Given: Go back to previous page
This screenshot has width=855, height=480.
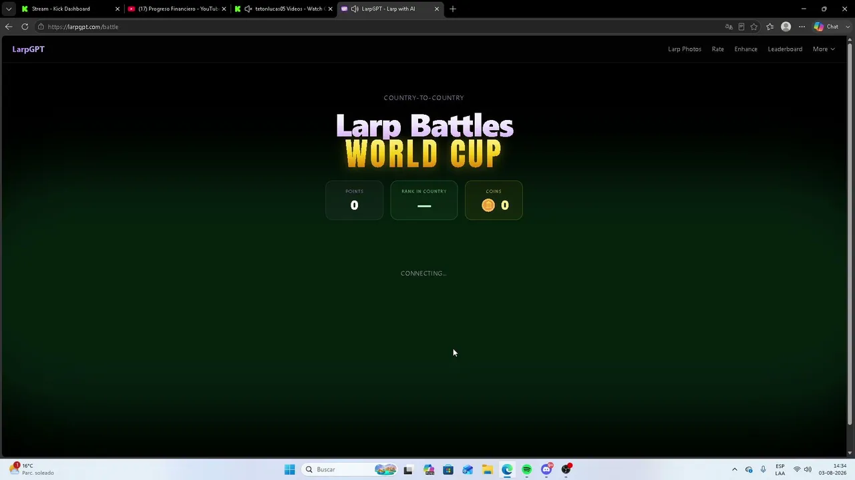Looking at the screenshot, I should [9, 27].
